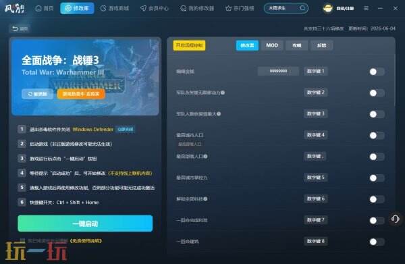
Task: Click the Ctrl + Shift + Home shortcut text
Action: click(78, 203)
